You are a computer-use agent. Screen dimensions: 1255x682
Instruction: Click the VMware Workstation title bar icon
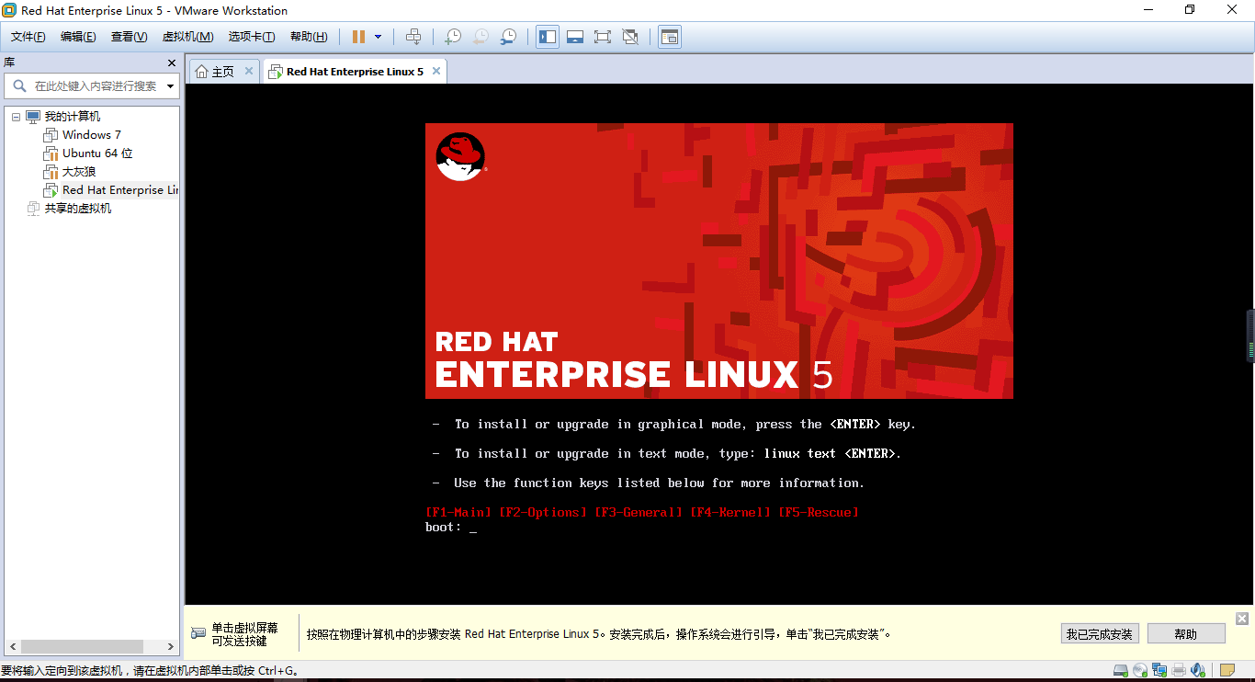pyautogui.click(x=9, y=10)
